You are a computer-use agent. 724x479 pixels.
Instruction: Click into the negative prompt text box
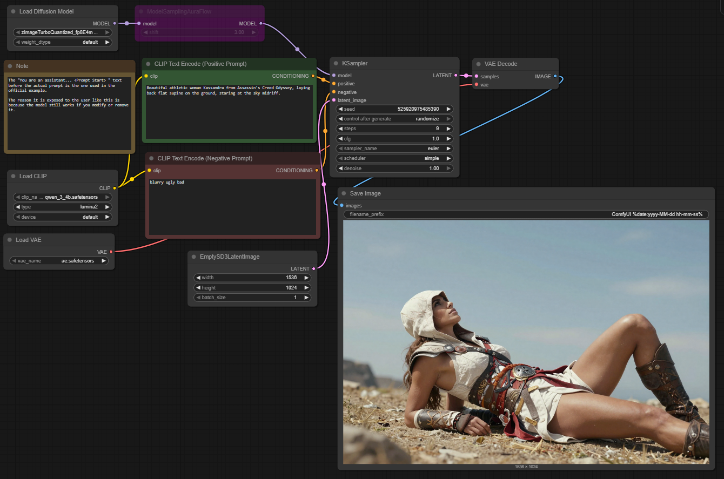(x=232, y=207)
